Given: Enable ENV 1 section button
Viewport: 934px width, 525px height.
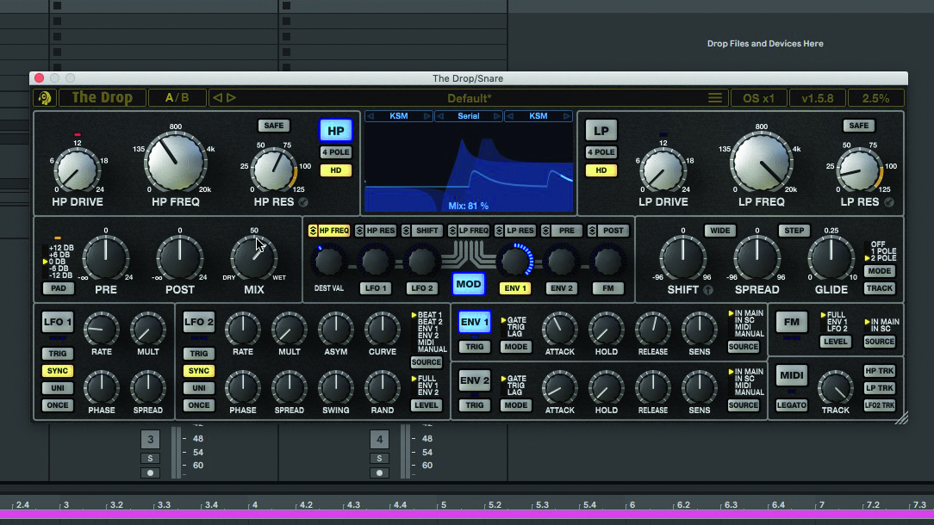Looking at the screenshot, I should (x=475, y=322).
